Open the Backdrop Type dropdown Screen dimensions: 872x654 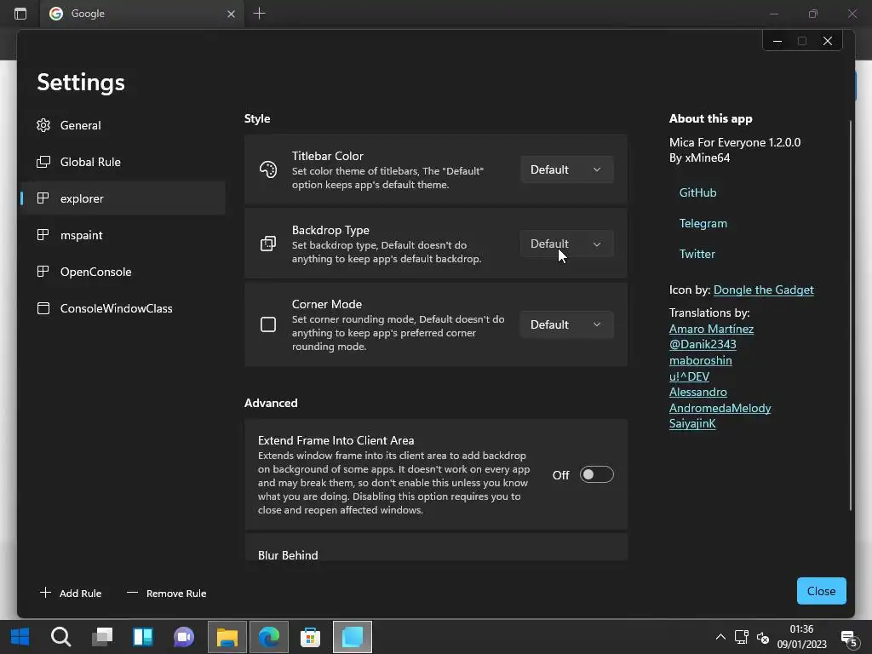566,244
